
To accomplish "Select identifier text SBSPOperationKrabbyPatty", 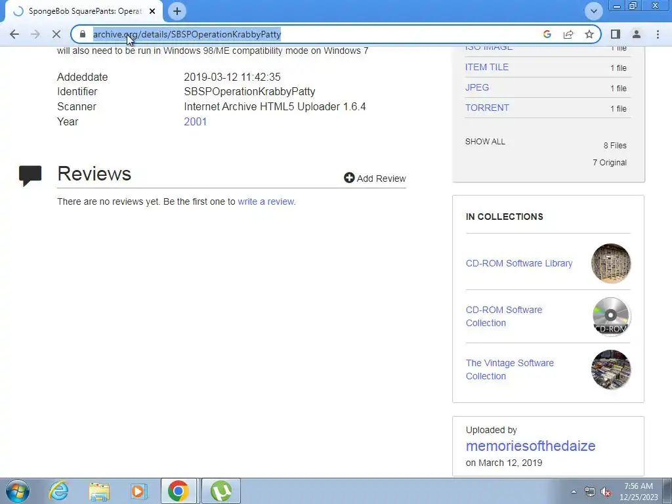I will point(249,92).
